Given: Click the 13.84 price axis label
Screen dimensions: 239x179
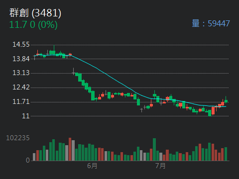Looking at the screenshot, I should pos(21,59).
